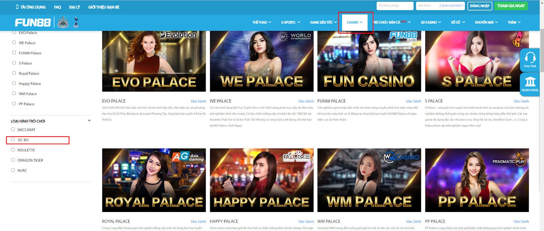Open the E-Sports dropdown menu

290,22
